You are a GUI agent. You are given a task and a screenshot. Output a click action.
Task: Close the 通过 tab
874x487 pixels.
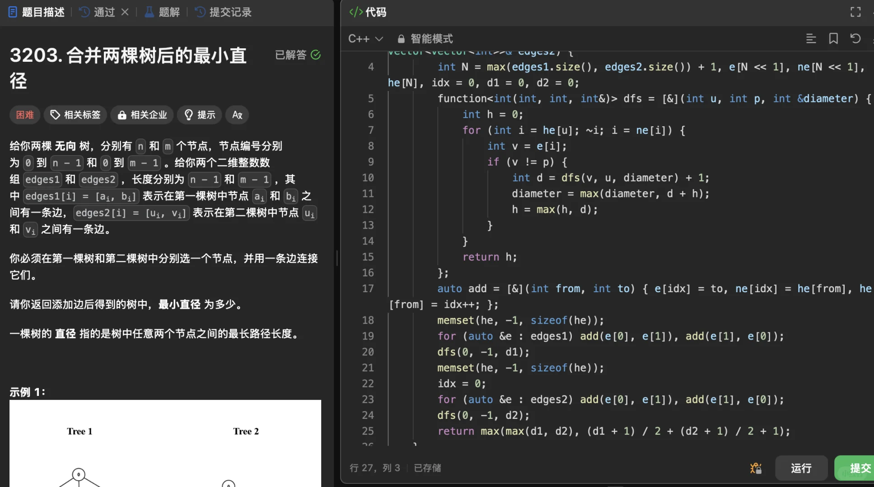125,12
